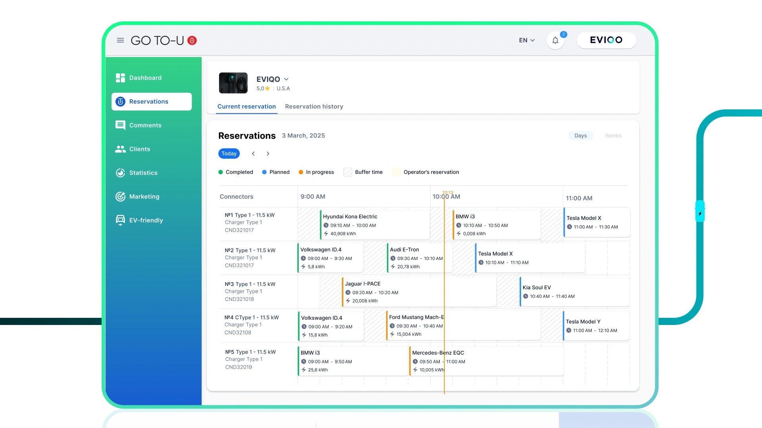
Task: Go to next day with right chevron
Action: [268, 154]
